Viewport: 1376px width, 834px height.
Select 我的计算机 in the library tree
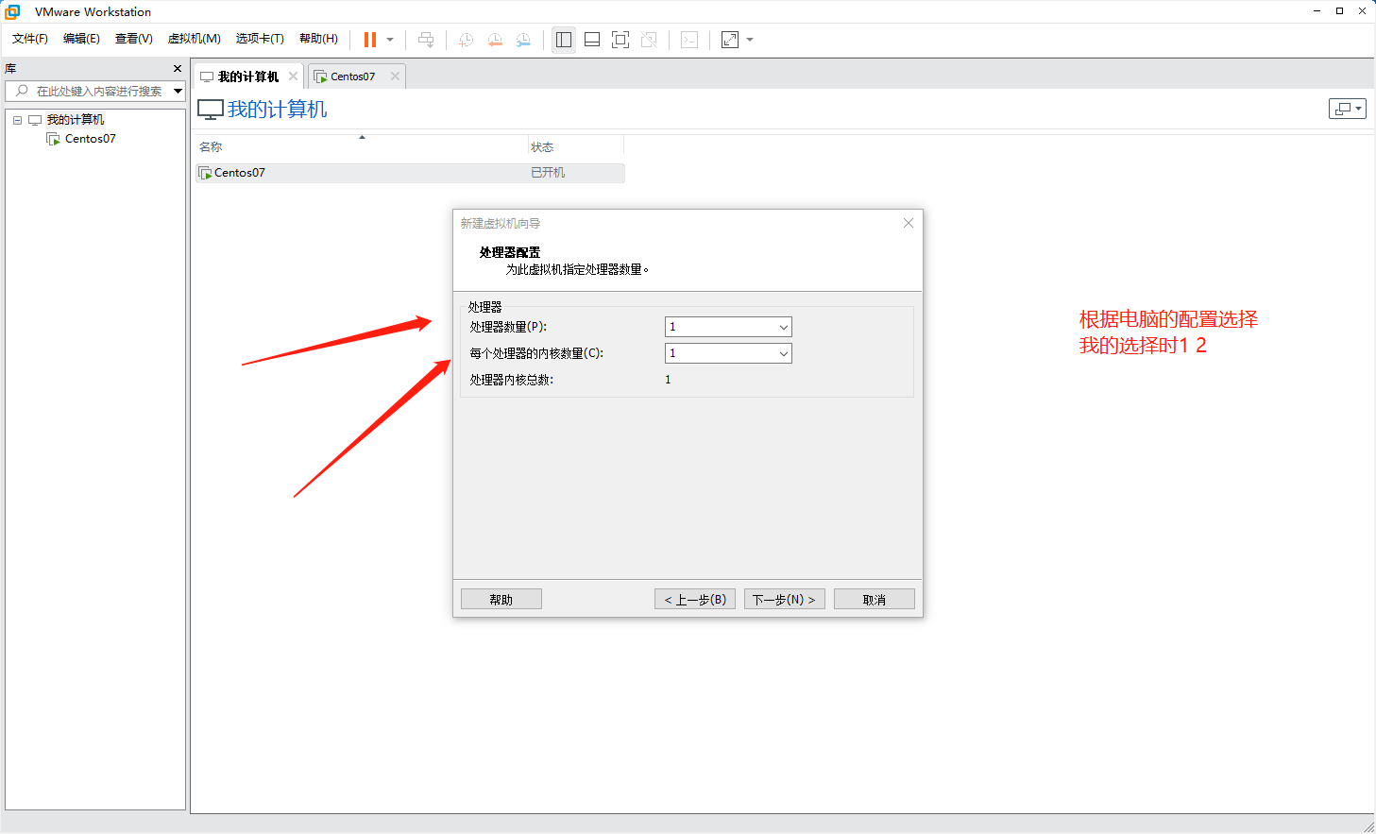76,120
